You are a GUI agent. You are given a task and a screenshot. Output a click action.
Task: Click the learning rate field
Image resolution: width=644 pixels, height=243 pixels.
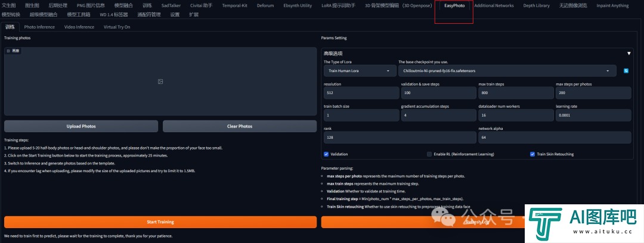(x=593, y=115)
